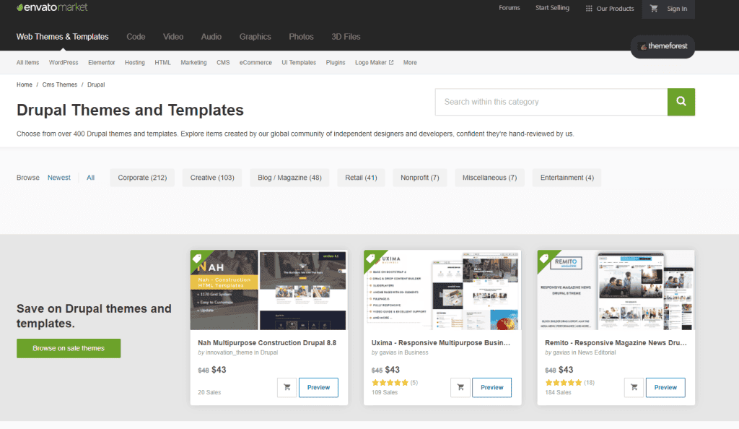Open the Our Products grid menu
The width and height of the screenshot is (739, 429).
tap(610, 9)
